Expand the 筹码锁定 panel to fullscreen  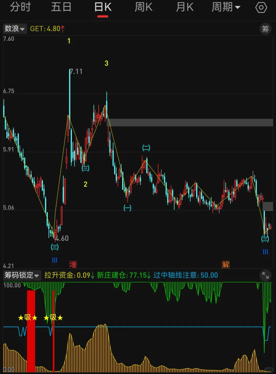[265, 276]
